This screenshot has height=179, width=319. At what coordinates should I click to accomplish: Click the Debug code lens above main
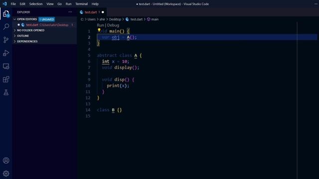(113, 25)
